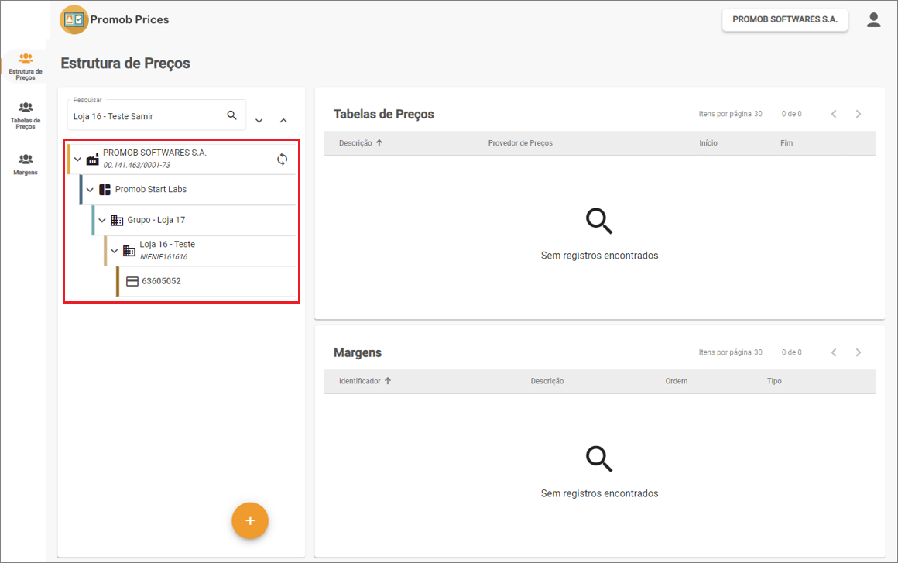Go to next page in Tabelas de Preços
The height and width of the screenshot is (563, 898).
(x=858, y=114)
